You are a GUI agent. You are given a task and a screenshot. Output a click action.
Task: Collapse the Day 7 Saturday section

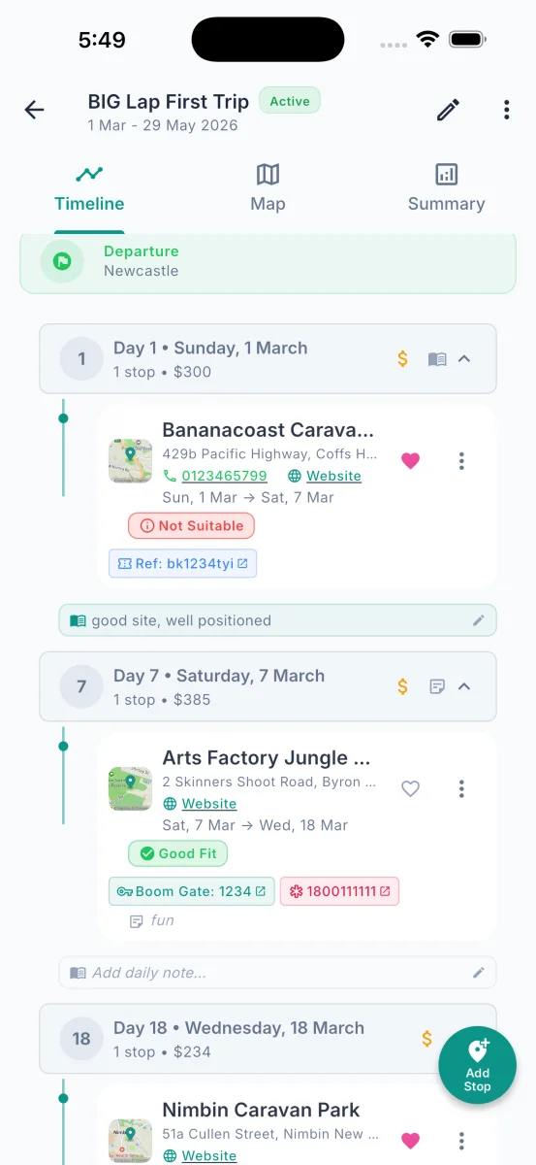point(464,687)
